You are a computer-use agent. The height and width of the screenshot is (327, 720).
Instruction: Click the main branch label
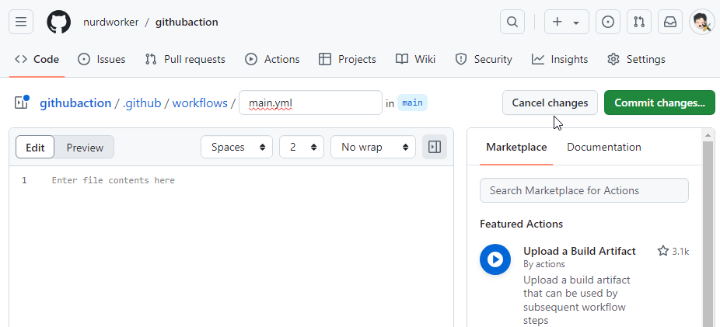[x=412, y=103]
